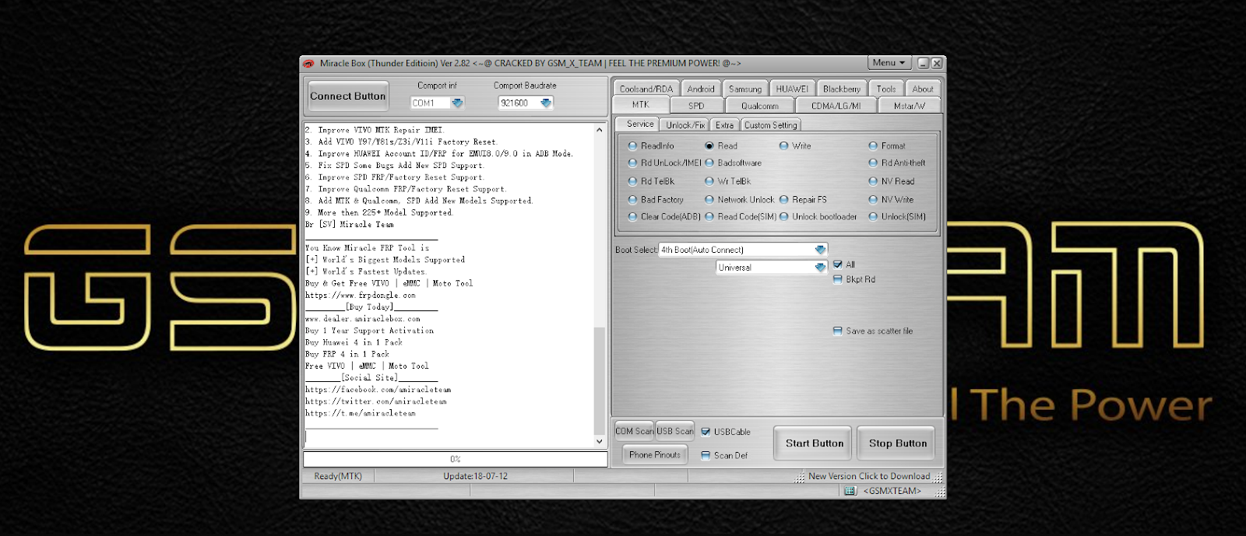This screenshot has width=1246, height=536.
Task: Open the Tools tab
Action: [x=886, y=89]
